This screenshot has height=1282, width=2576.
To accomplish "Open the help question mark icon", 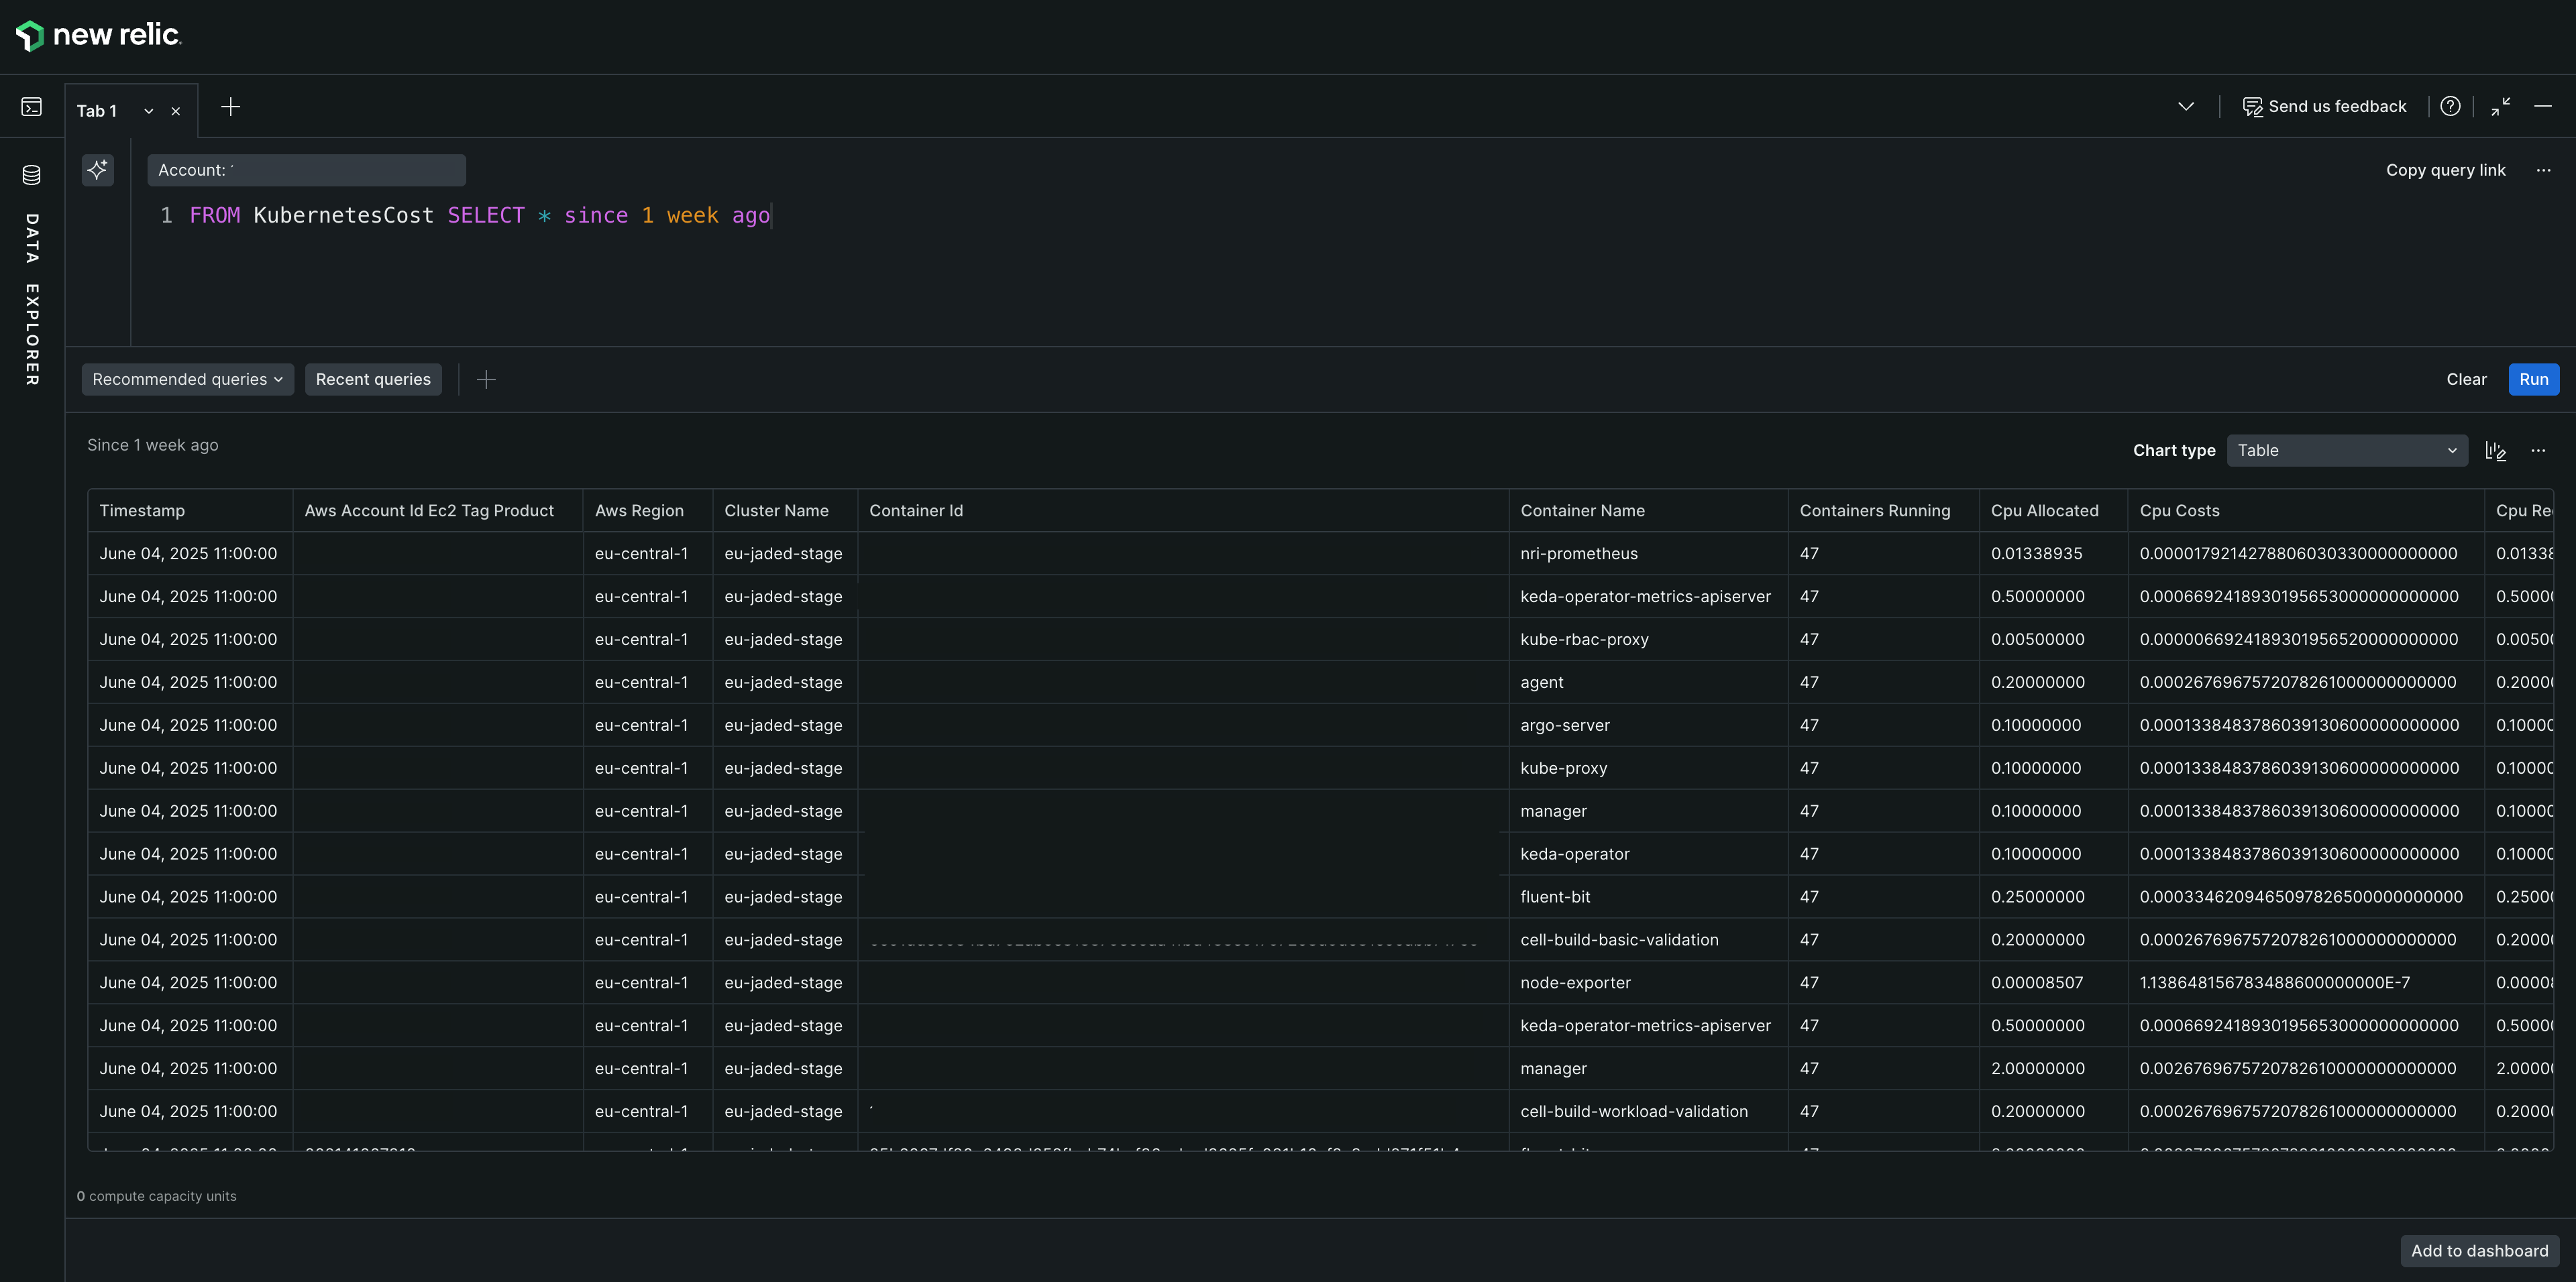I will (x=2449, y=107).
